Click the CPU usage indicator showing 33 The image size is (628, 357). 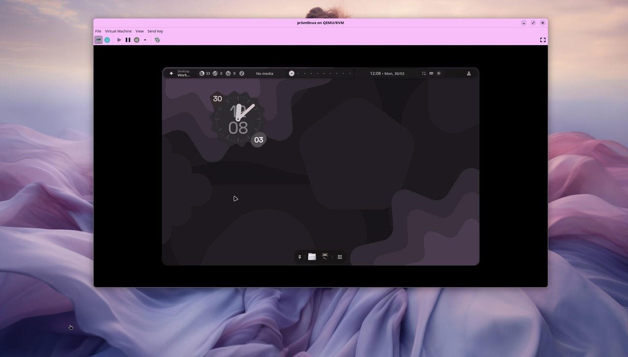(x=204, y=73)
